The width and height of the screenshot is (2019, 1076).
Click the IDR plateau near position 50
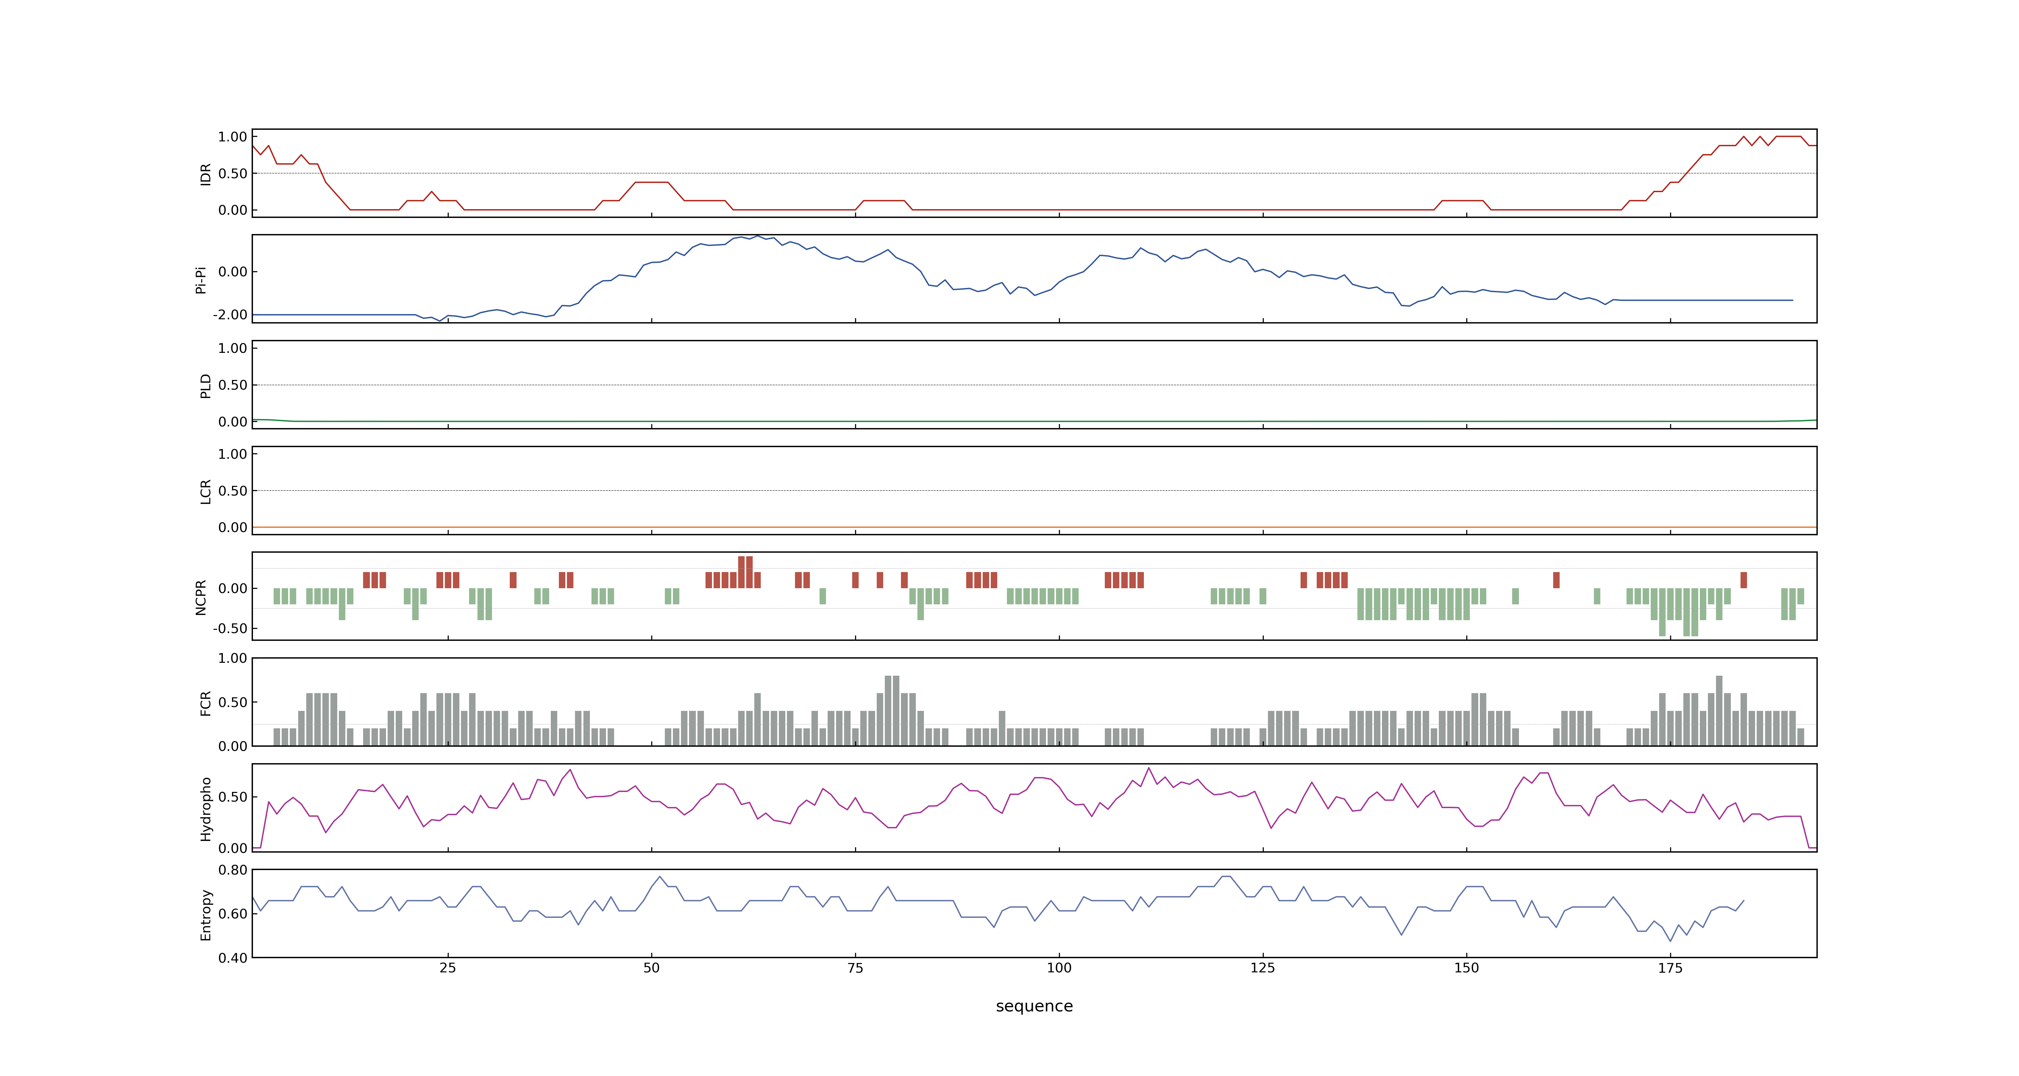pyautogui.click(x=651, y=182)
